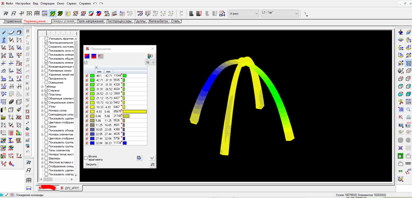The image size is (412, 198).
Task: Toggle the checkbox for range 32.84 to 38.23
Action: tap(87, 143)
